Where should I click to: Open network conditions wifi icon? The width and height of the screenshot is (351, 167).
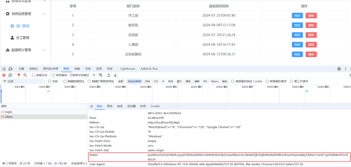(x=100, y=75)
